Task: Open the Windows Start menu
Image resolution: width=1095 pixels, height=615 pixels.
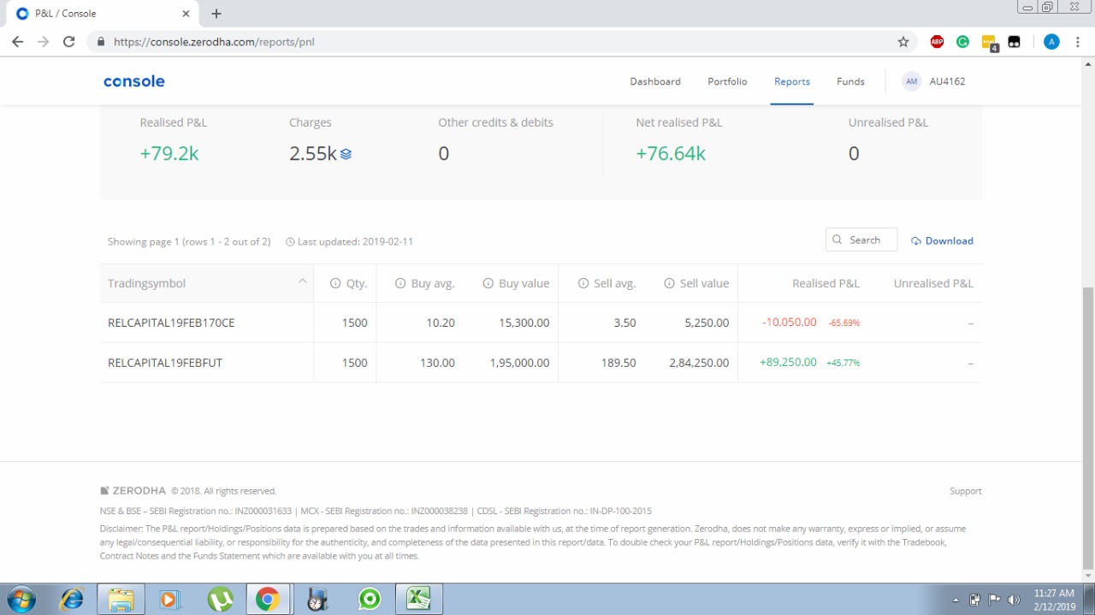Action: 21,600
